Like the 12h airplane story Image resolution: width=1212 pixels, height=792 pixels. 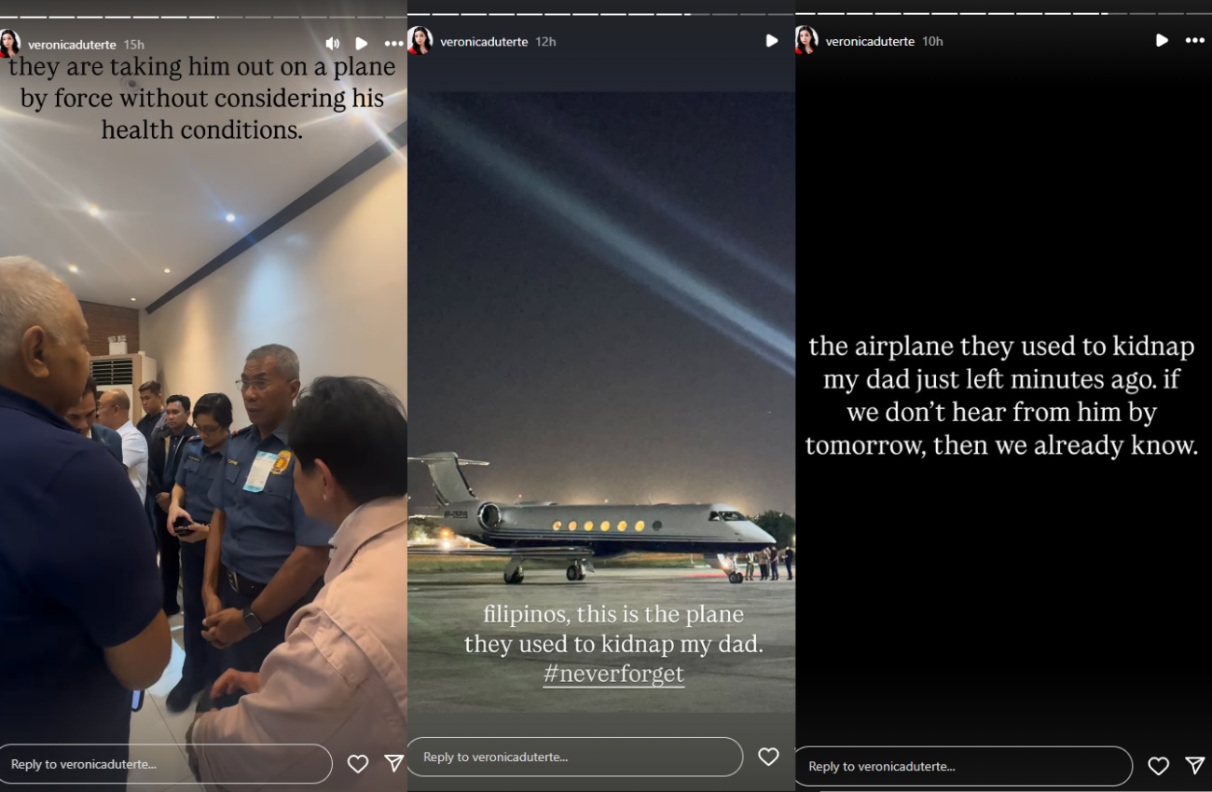pos(768,757)
